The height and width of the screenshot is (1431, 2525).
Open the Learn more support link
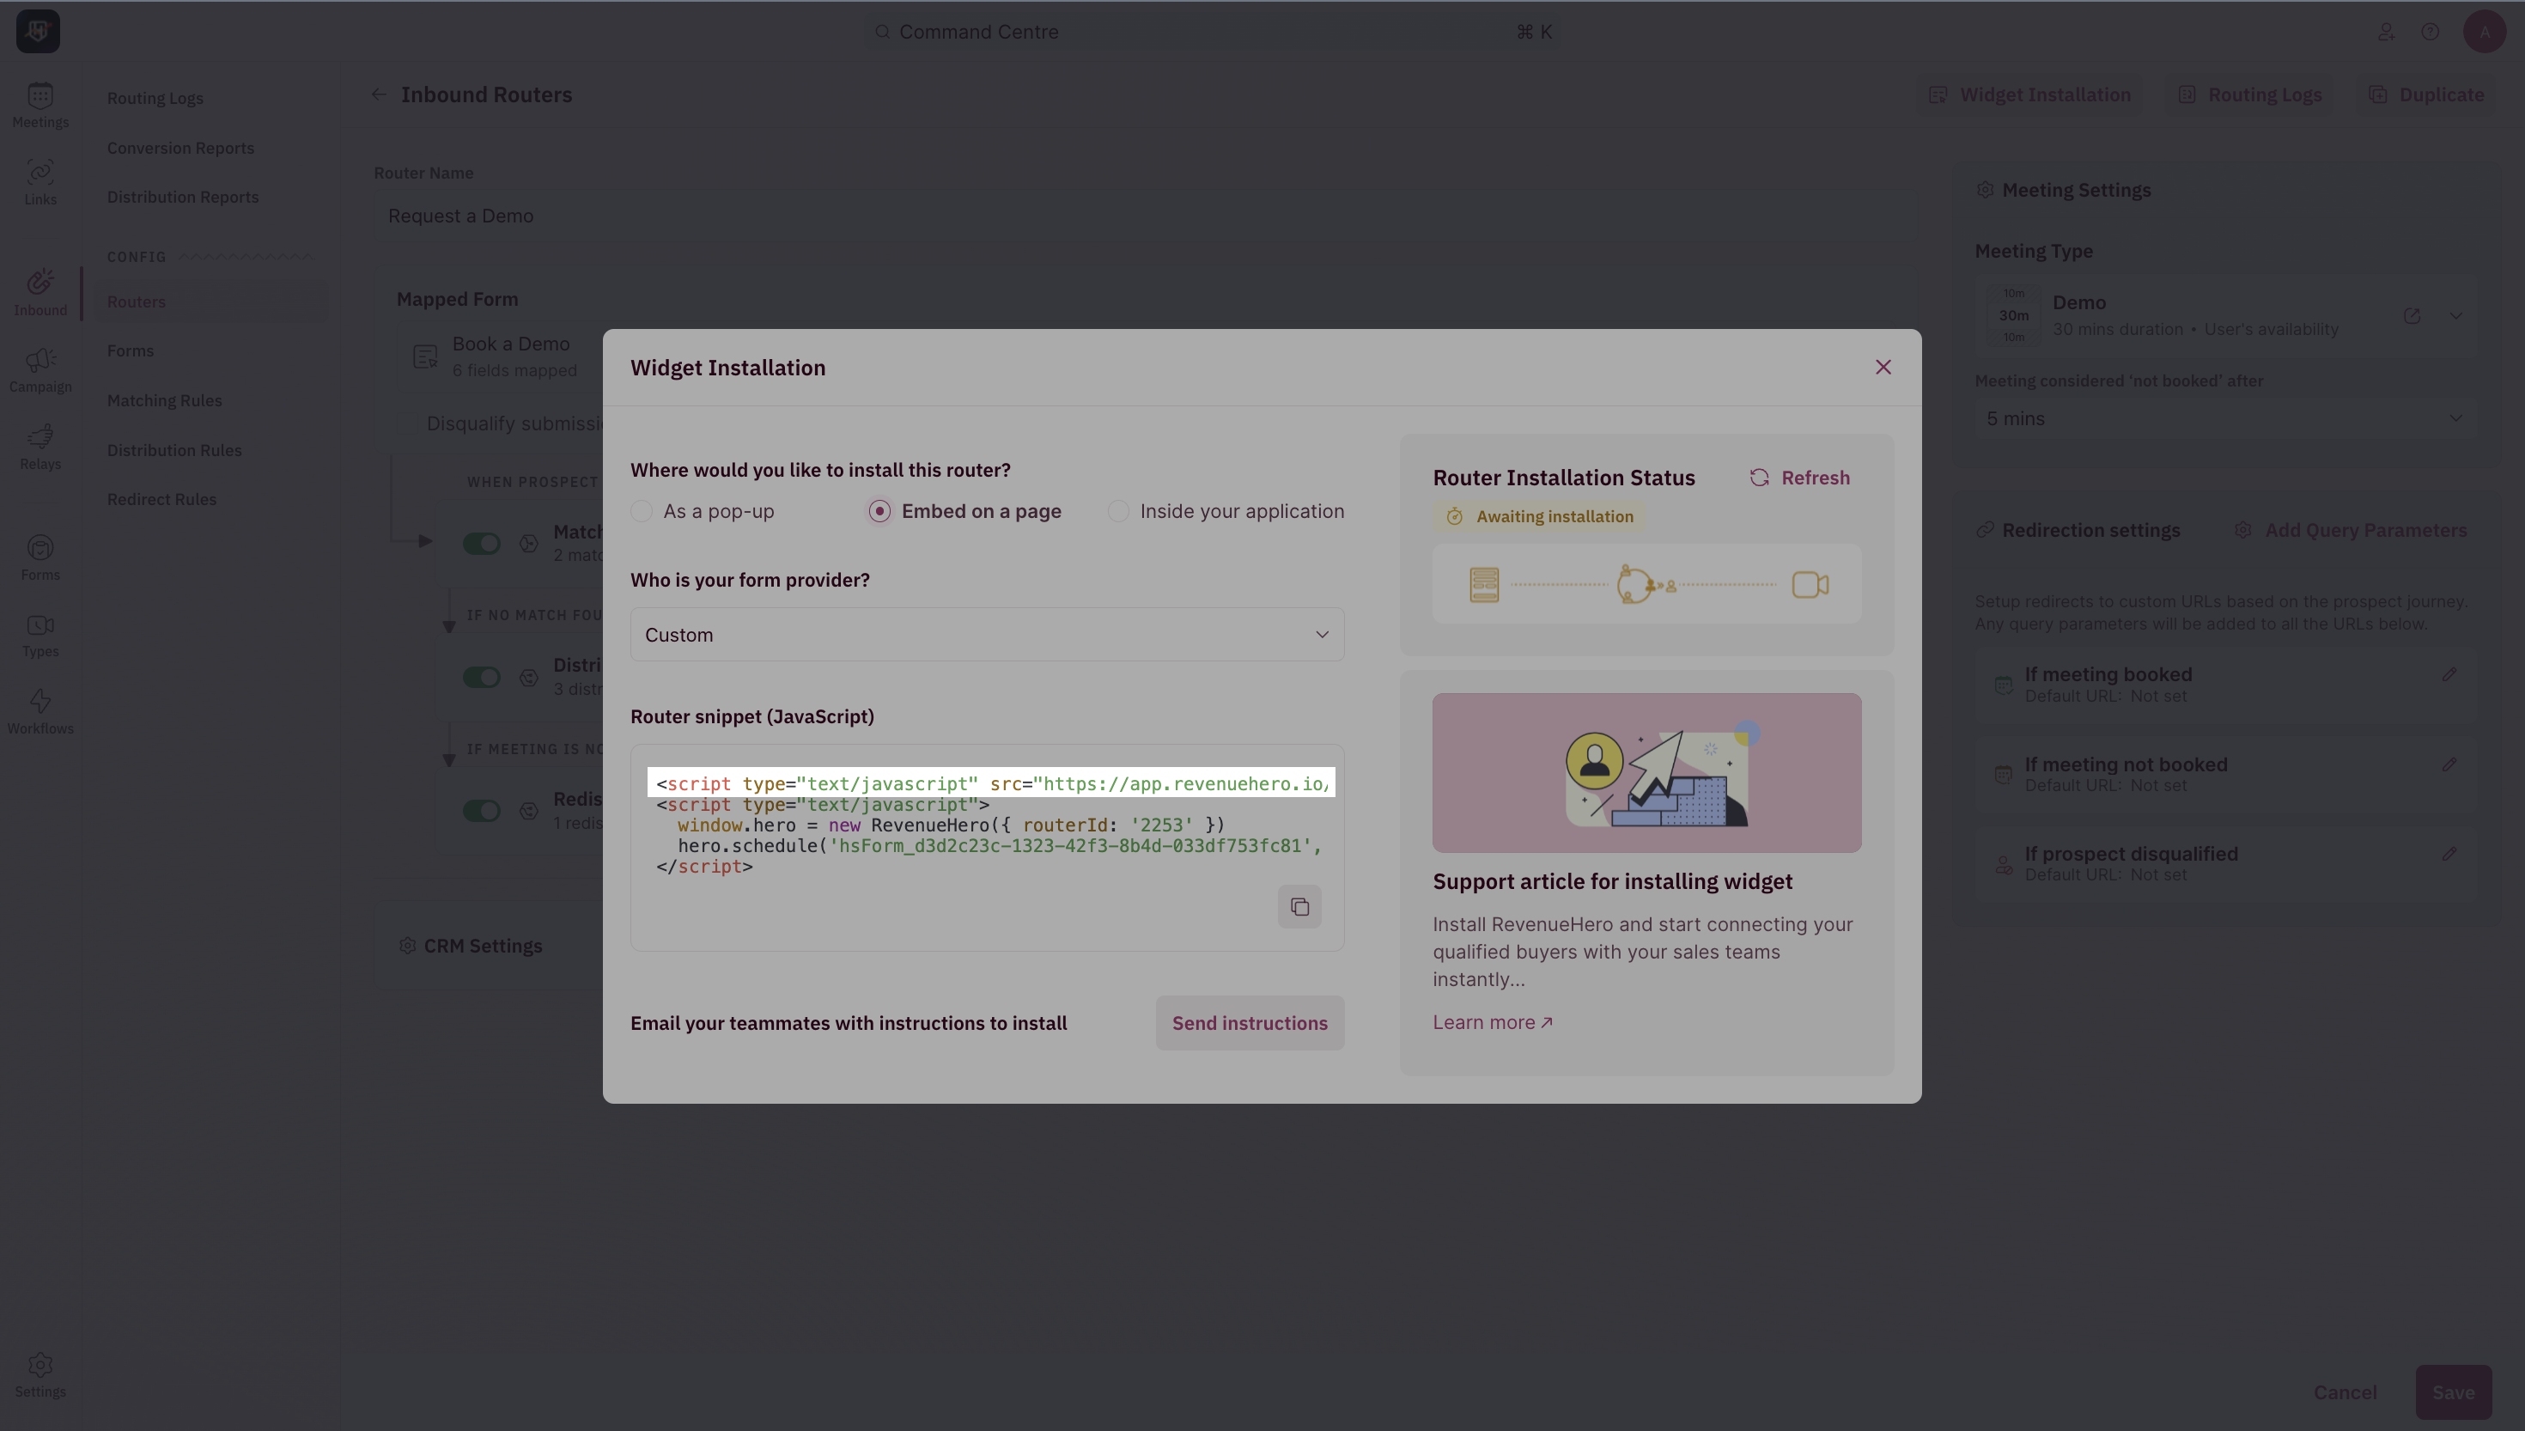click(x=1493, y=1022)
